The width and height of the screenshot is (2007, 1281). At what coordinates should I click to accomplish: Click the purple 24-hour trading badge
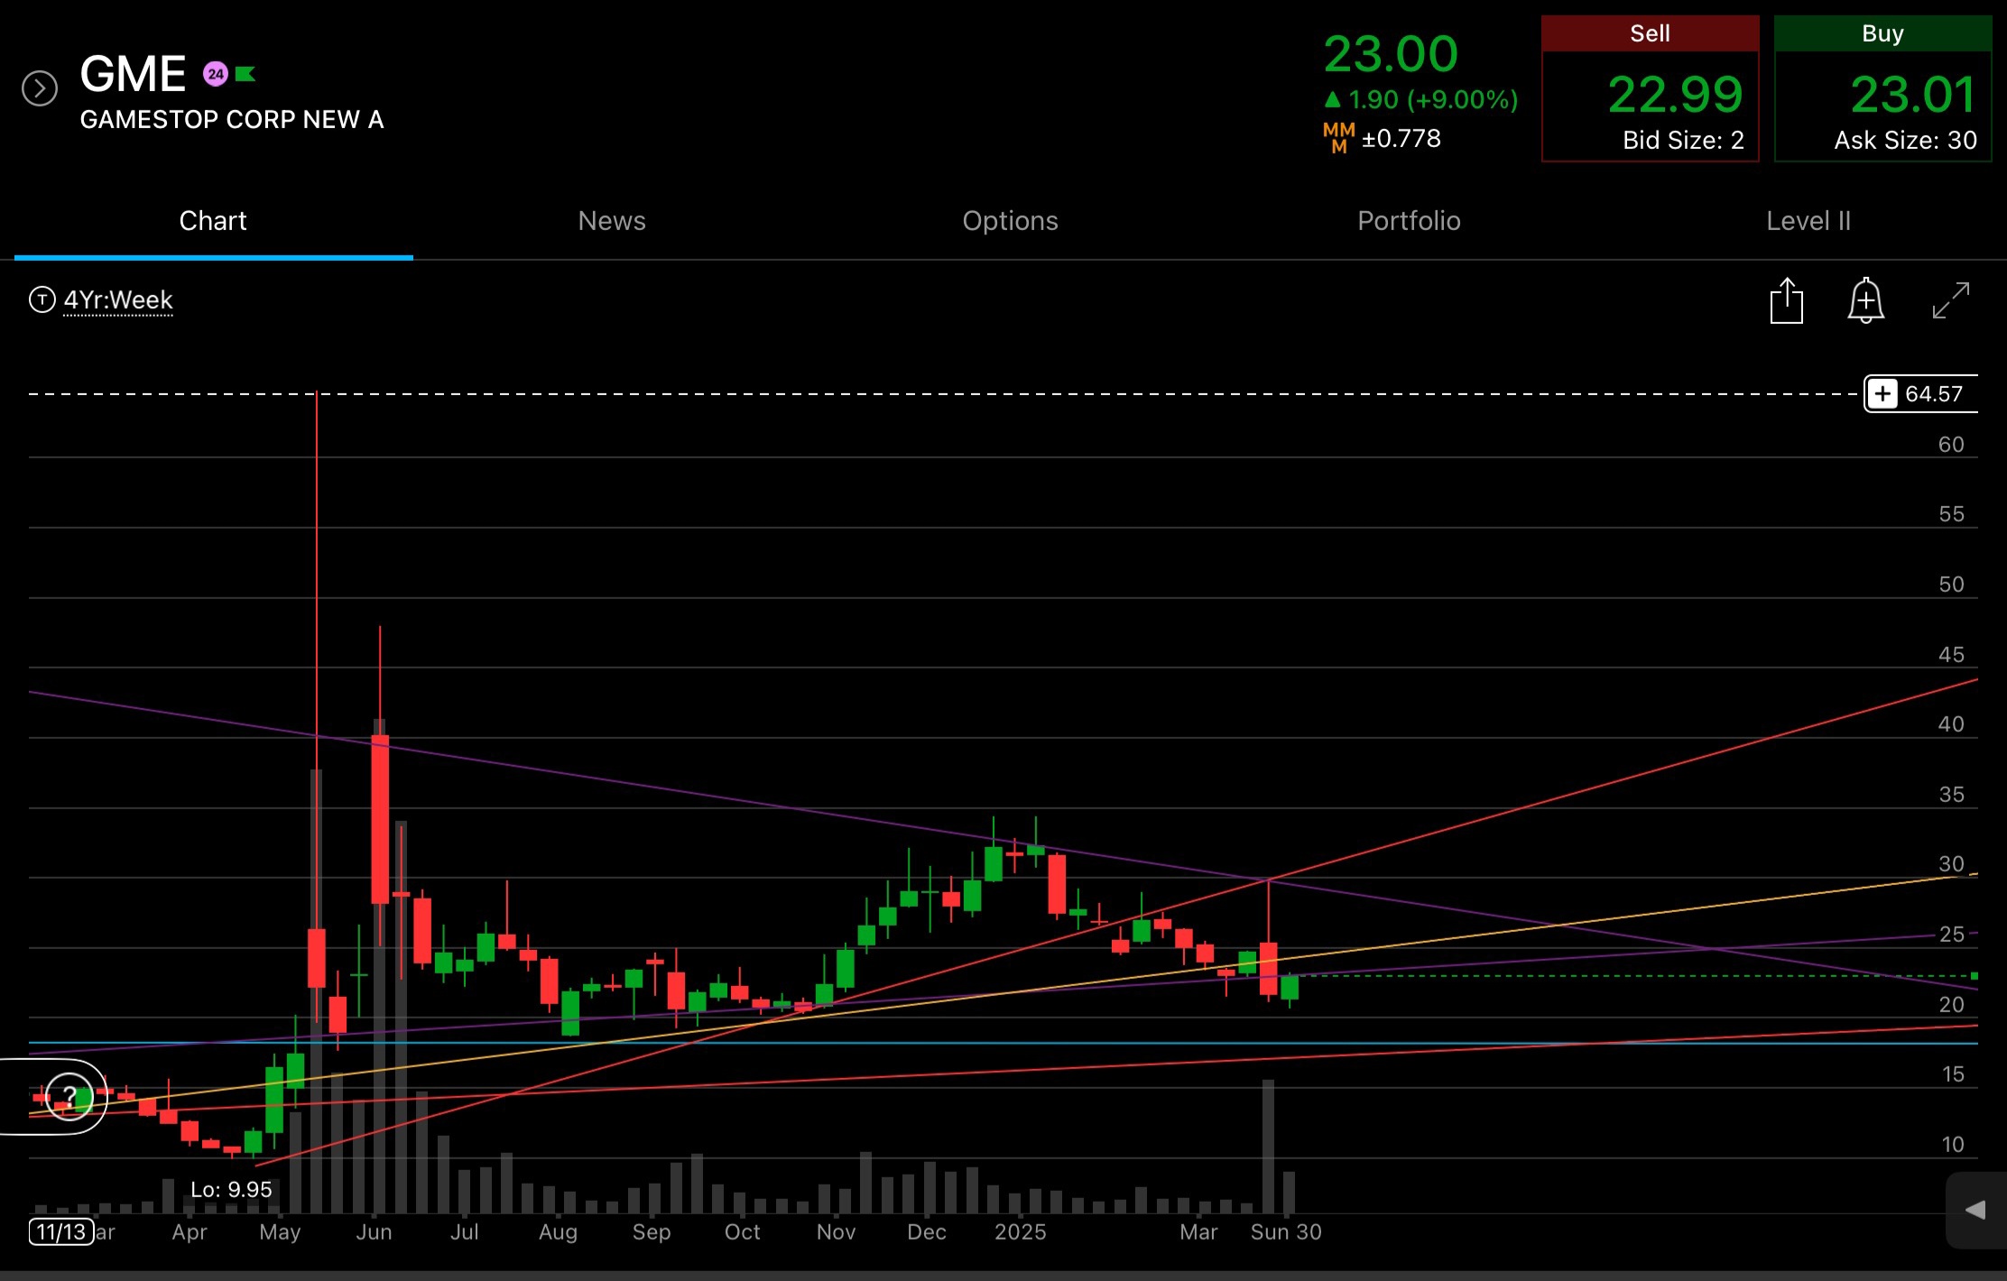[x=215, y=74]
